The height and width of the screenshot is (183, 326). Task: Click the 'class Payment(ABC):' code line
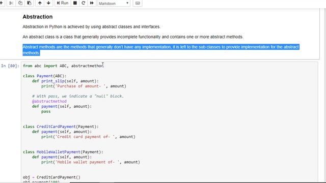[44, 76]
